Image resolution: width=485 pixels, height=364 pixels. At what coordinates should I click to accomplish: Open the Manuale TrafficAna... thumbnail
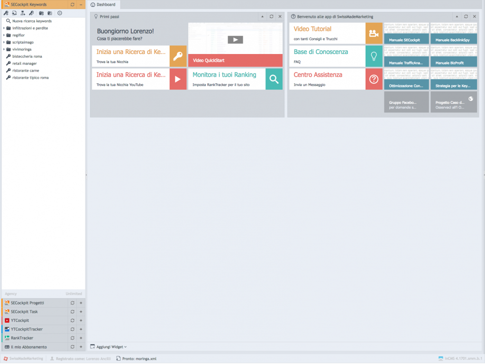pos(406,56)
